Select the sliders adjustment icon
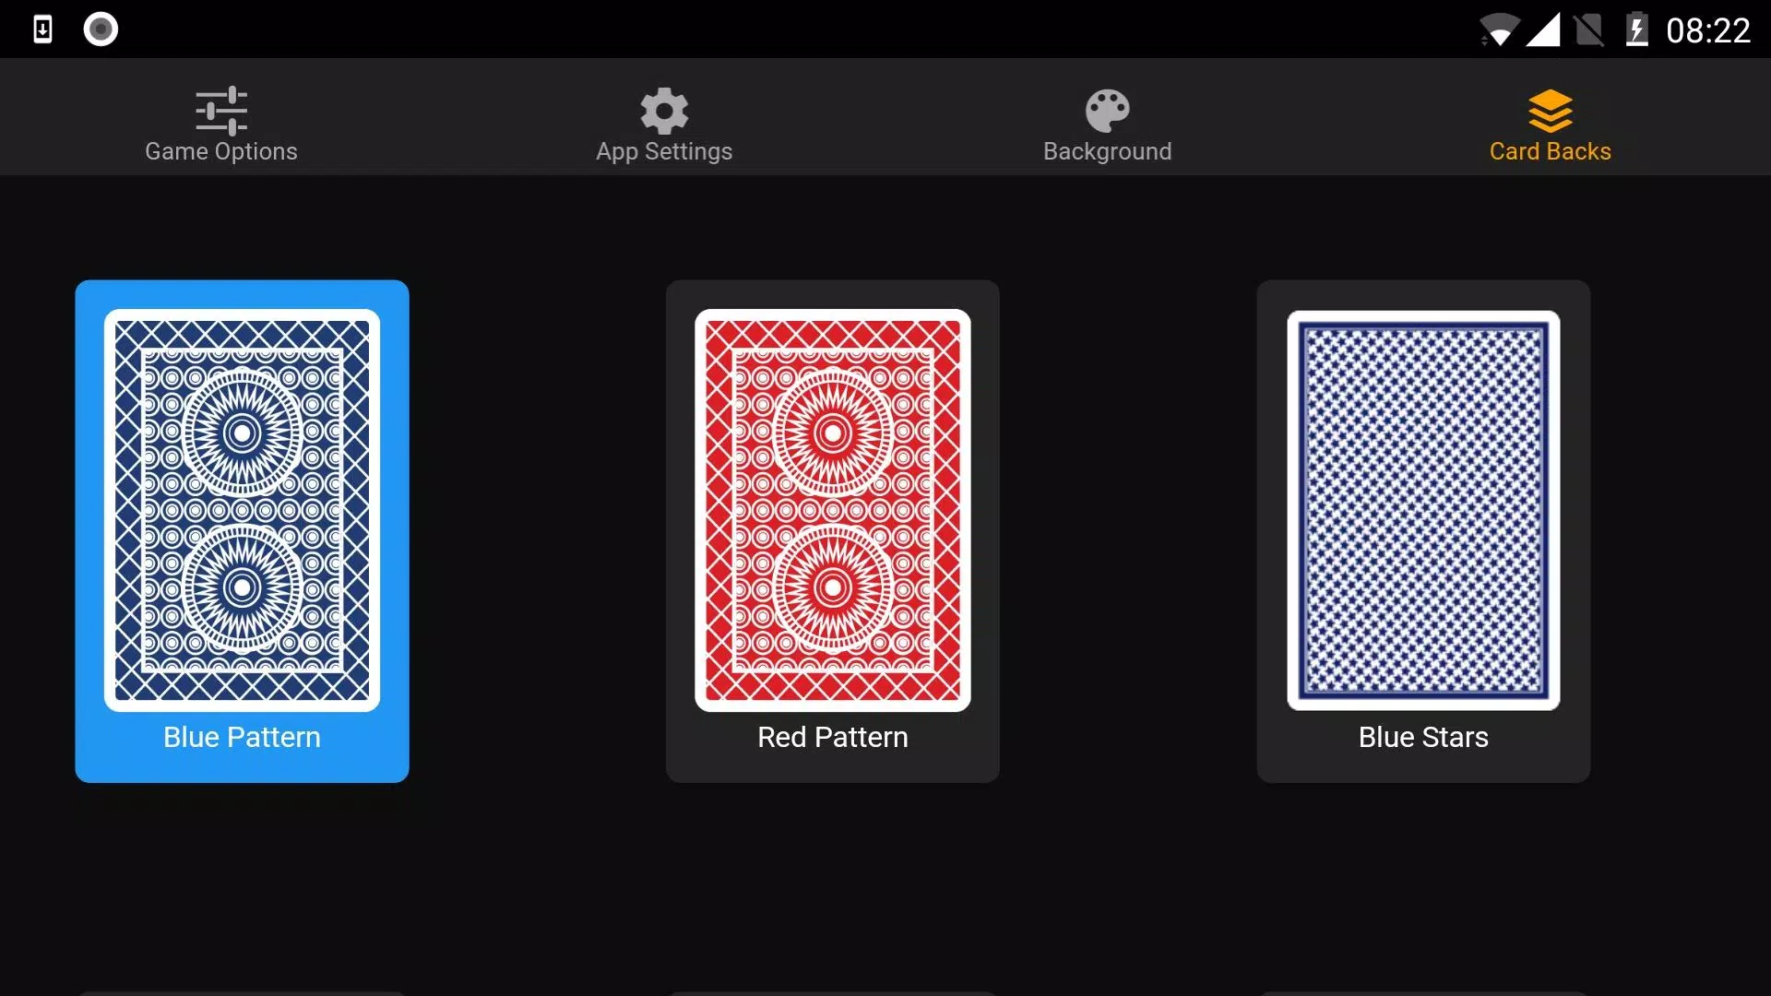 click(x=221, y=111)
